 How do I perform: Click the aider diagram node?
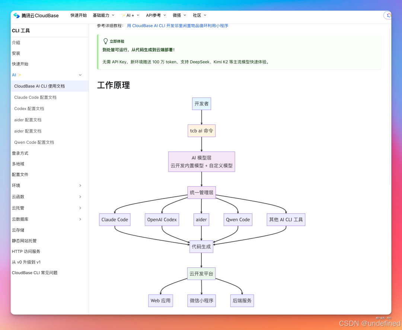[x=201, y=220]
